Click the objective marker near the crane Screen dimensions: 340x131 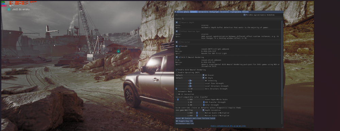coord(118,51)
